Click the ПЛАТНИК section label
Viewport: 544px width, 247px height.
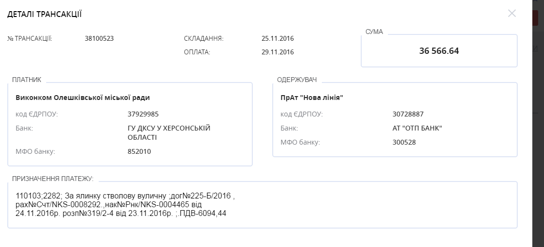coord(27,80)
